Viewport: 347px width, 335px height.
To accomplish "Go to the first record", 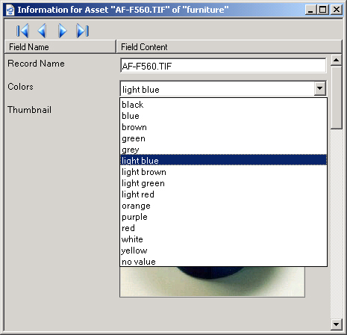I will pos(22,31).
